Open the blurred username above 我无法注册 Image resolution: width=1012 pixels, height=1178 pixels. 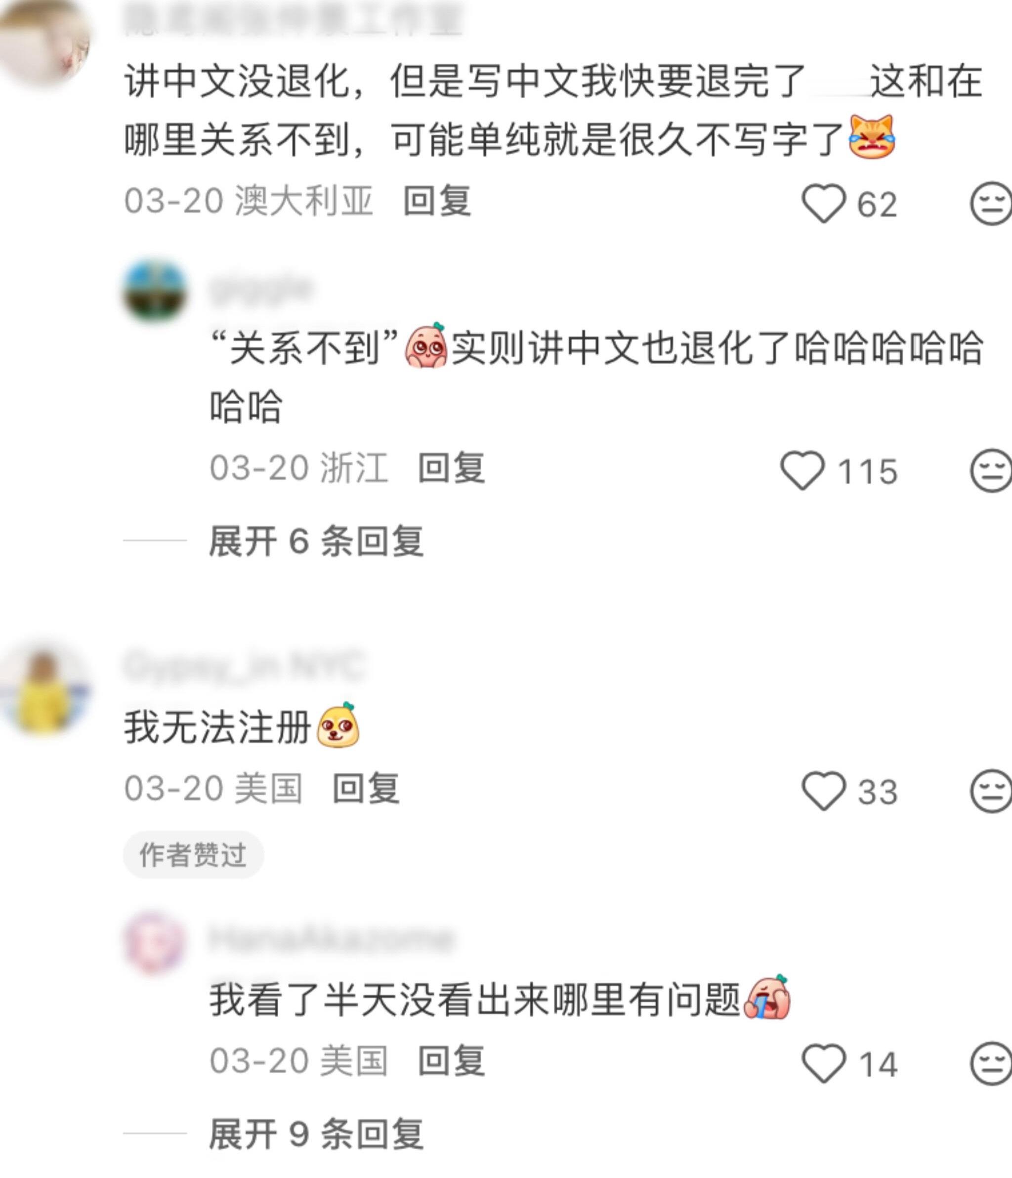pyautogui.click(x=243, y=665)
